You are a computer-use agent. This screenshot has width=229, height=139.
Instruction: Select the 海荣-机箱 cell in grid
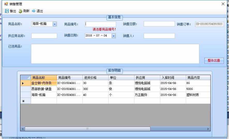click(44, 95)
